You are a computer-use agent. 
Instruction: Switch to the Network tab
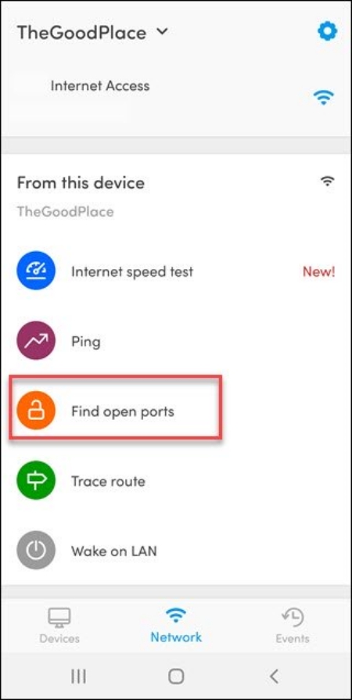click(x=176, y=625)
